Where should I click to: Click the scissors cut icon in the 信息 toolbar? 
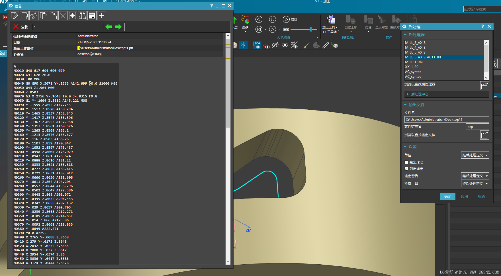34,16
